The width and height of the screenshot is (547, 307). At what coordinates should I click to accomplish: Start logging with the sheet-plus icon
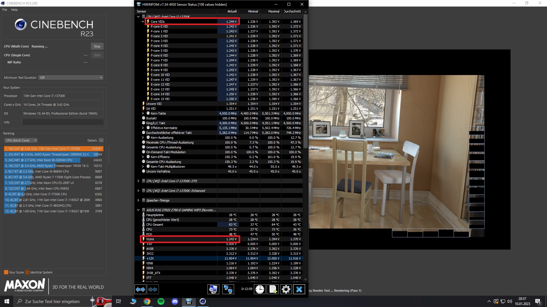273,289
